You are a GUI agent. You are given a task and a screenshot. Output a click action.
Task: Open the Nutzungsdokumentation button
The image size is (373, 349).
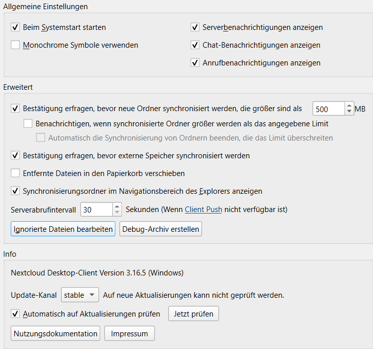(55, 333)
